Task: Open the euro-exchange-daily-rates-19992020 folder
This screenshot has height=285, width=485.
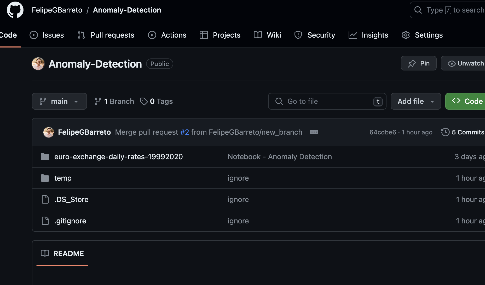Action: click(118, 157)
